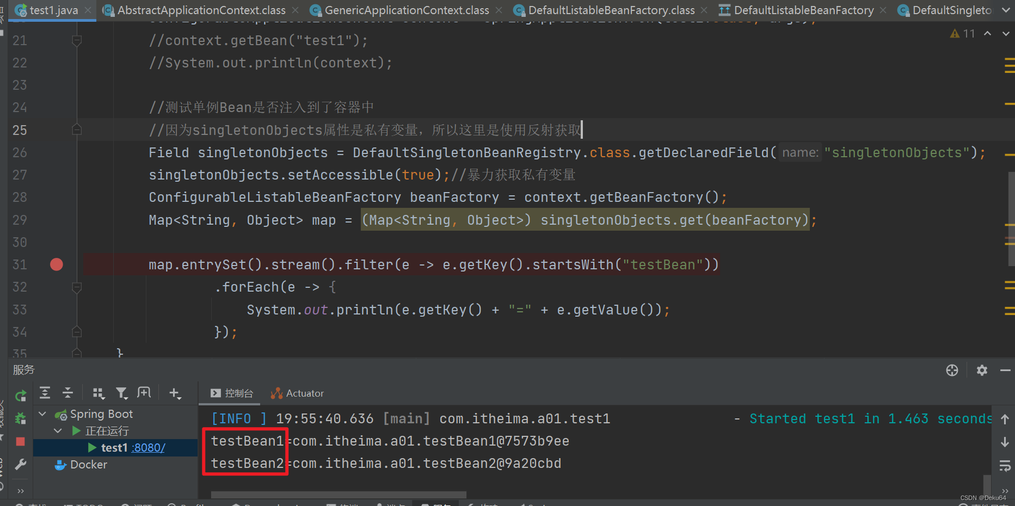Image resolution: width=1015 pixels, height=506 pixels.
Task: Collapse all nodes in the services tree
Action: (67, 392)
